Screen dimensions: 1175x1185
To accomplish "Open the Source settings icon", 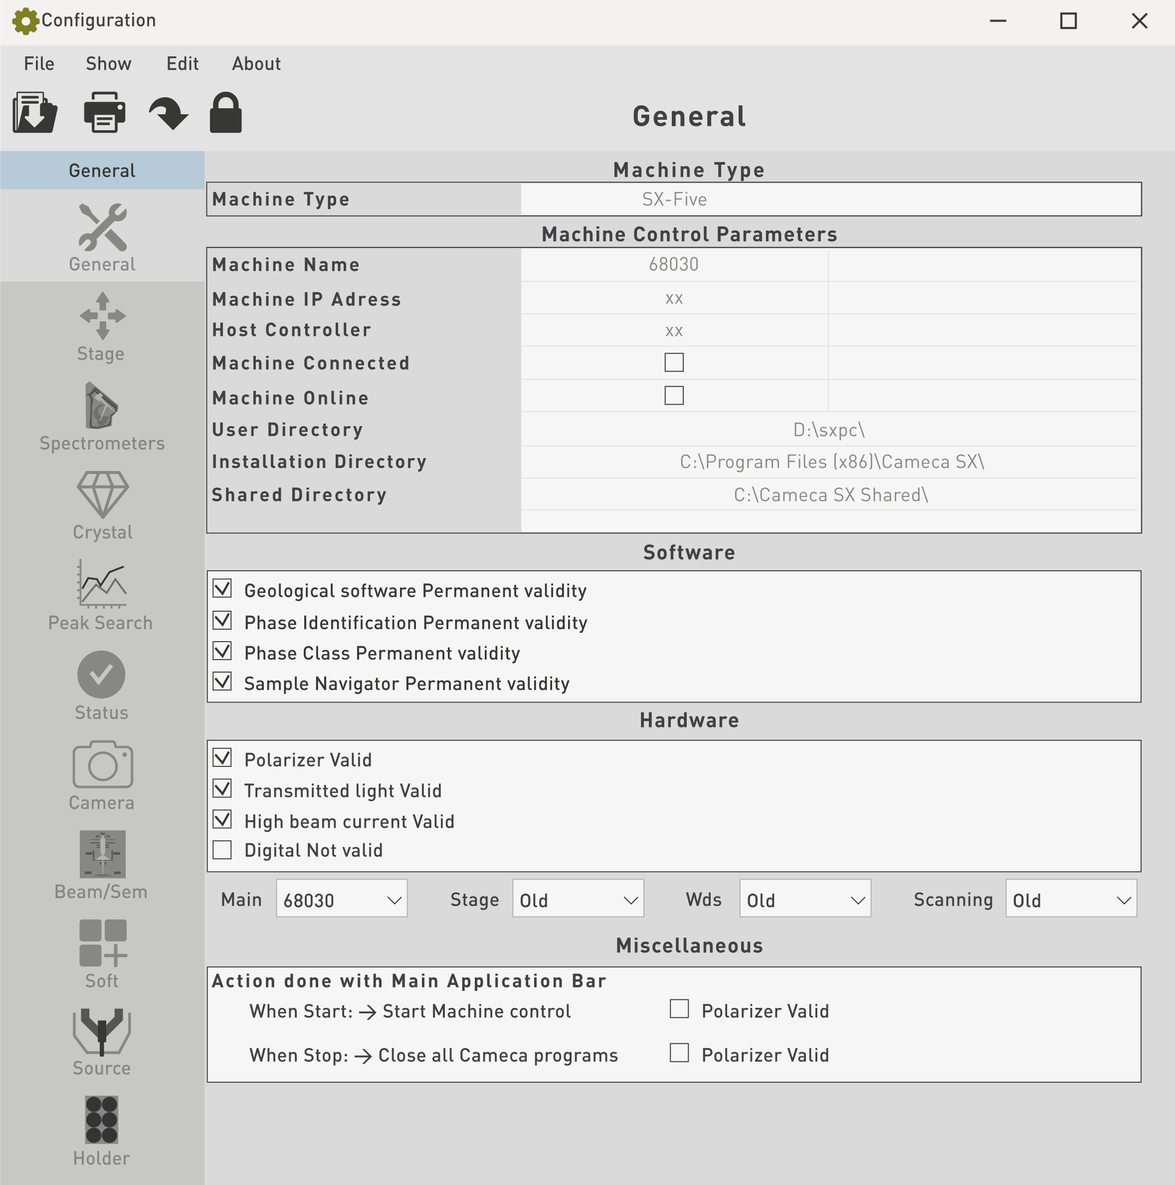I will (102, 1032).
